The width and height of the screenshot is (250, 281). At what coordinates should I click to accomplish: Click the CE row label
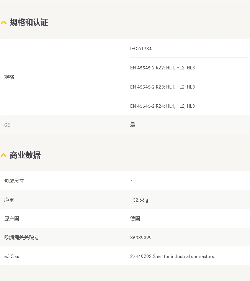point(7,125)
